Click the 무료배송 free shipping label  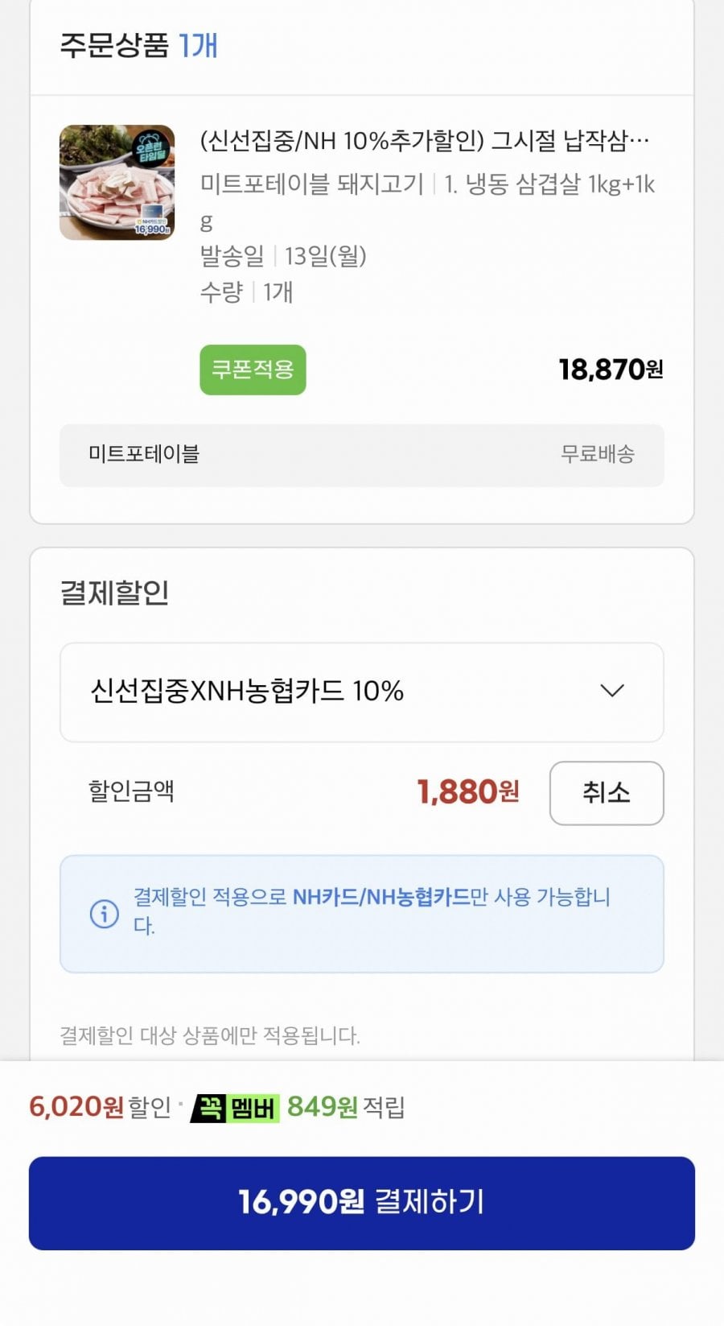598,454
